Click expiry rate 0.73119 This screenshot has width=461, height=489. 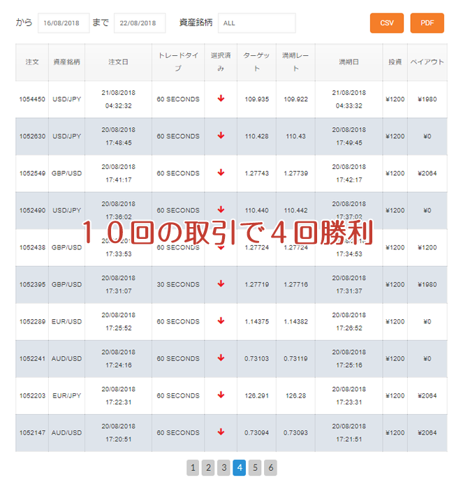[295, 358]
